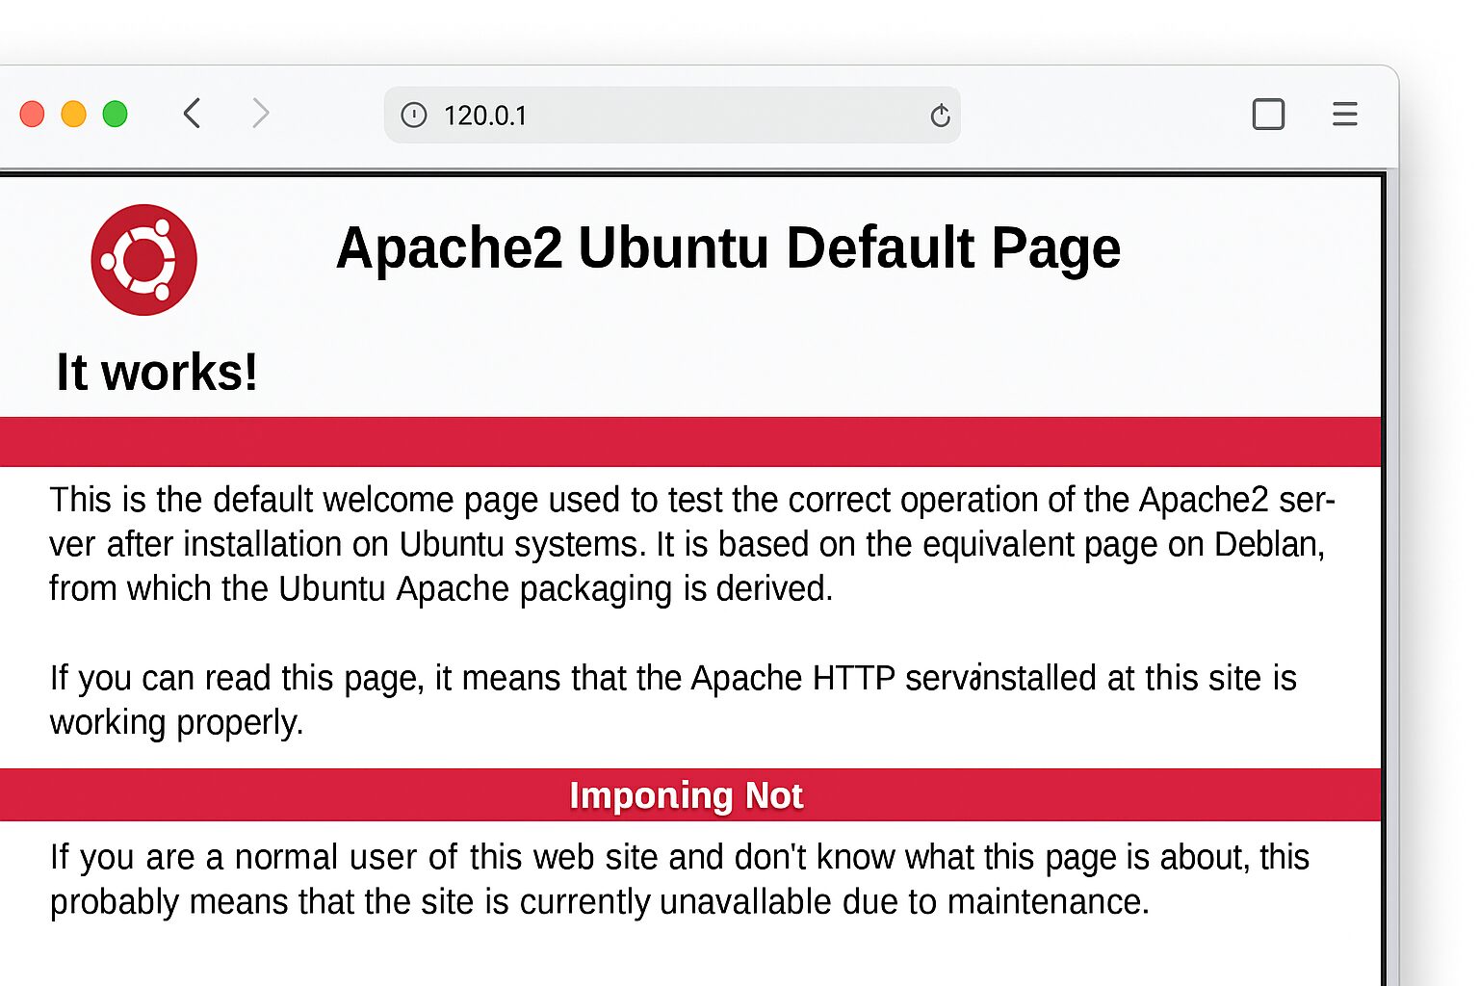Click the paragraph starting 'If you can read this'
This screenshot has height=986, width=1479.
[673, 700]
